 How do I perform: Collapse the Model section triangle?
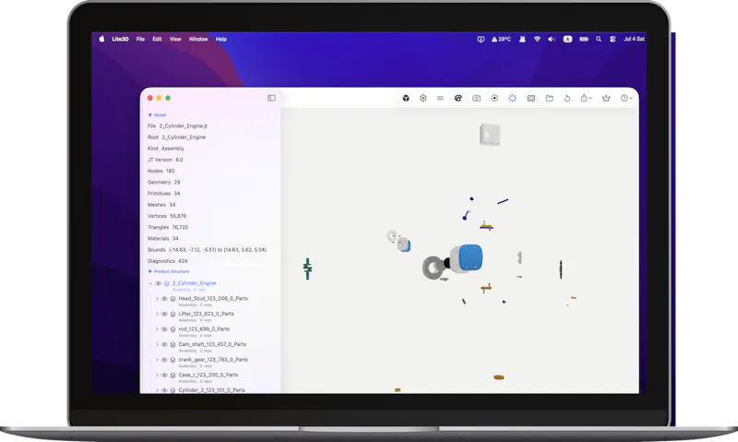[x=150, y=114]
